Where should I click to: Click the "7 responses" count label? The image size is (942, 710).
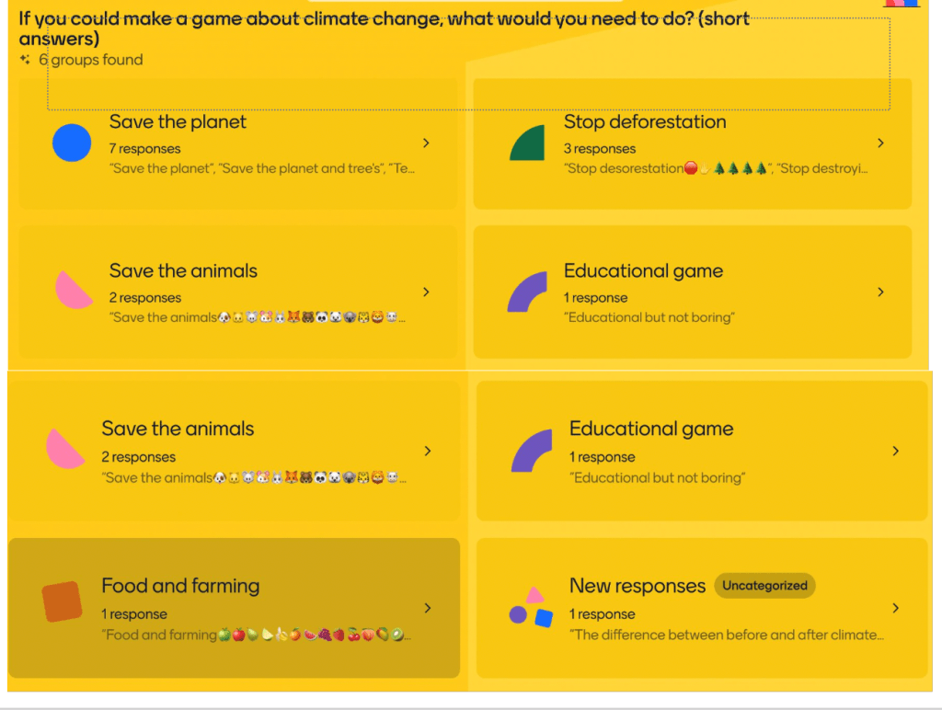point(145,149)
